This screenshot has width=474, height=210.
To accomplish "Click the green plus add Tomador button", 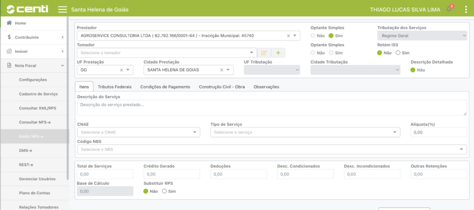I will tap(278, 53).
